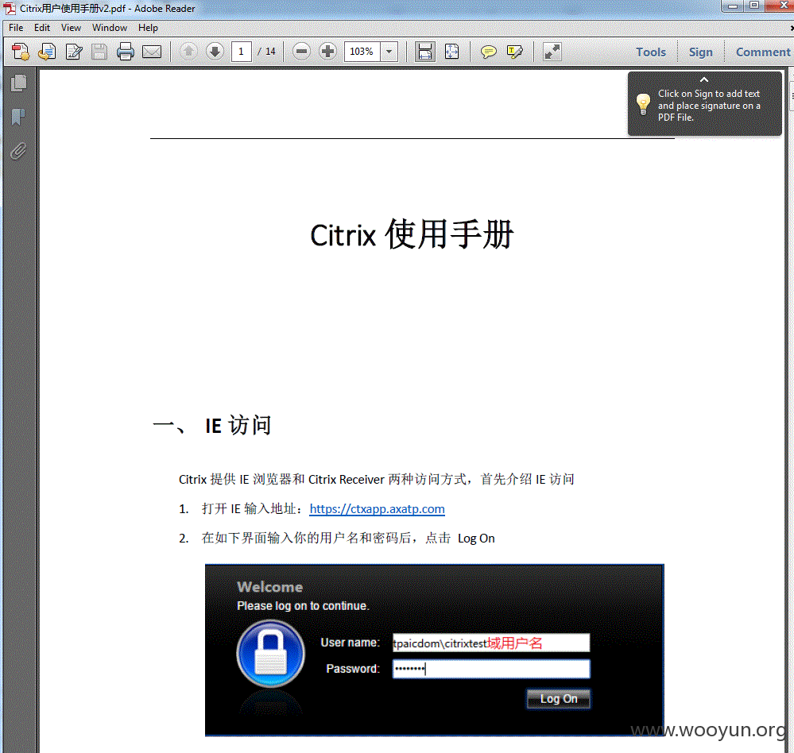Click the page number input field
Viewport: 794px width, 753px height.
(242, 52)
